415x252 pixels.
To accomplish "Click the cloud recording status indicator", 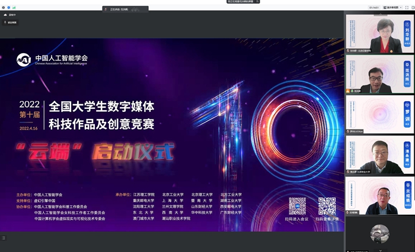I will coord(10,15).
